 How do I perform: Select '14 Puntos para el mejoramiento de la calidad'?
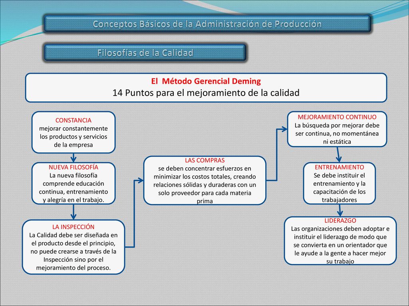pos(206,92)
